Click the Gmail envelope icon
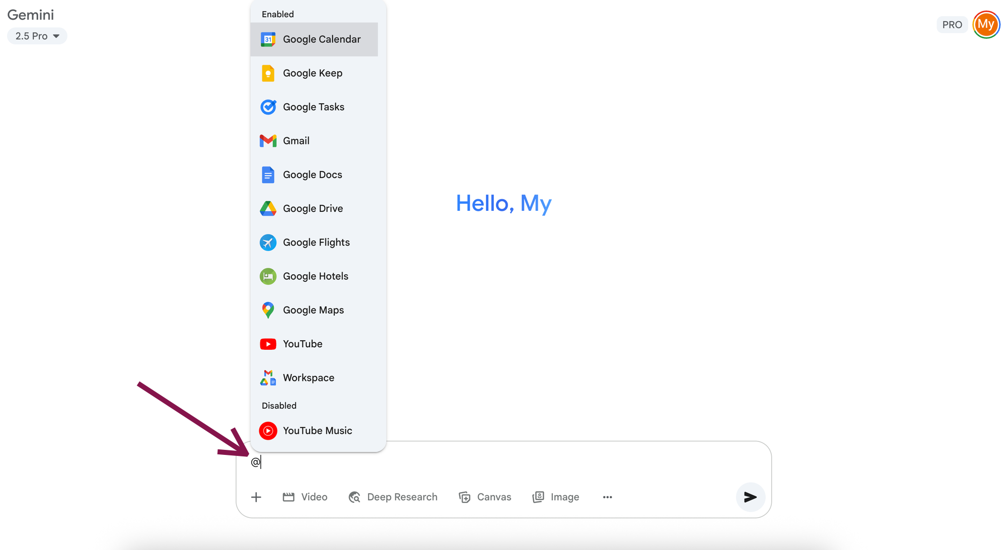Image resolution: width=1007 pixels, height=550 pixels. (268, 141)
